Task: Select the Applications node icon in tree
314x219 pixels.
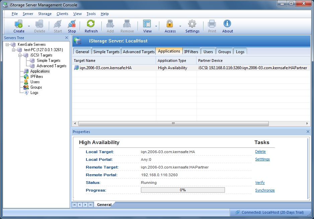Action: [x=26, y=71]
